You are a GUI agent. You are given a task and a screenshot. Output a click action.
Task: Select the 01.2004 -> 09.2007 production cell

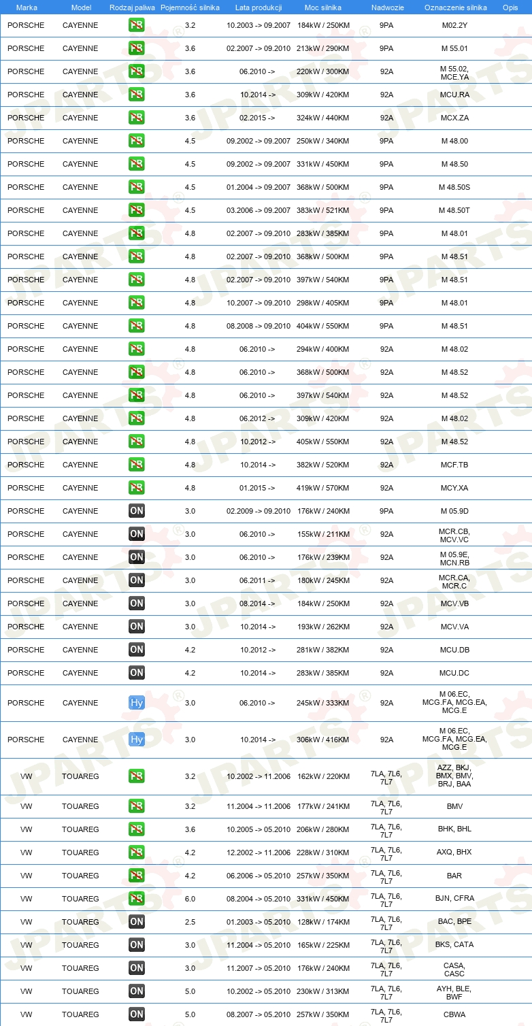[259, 187]
